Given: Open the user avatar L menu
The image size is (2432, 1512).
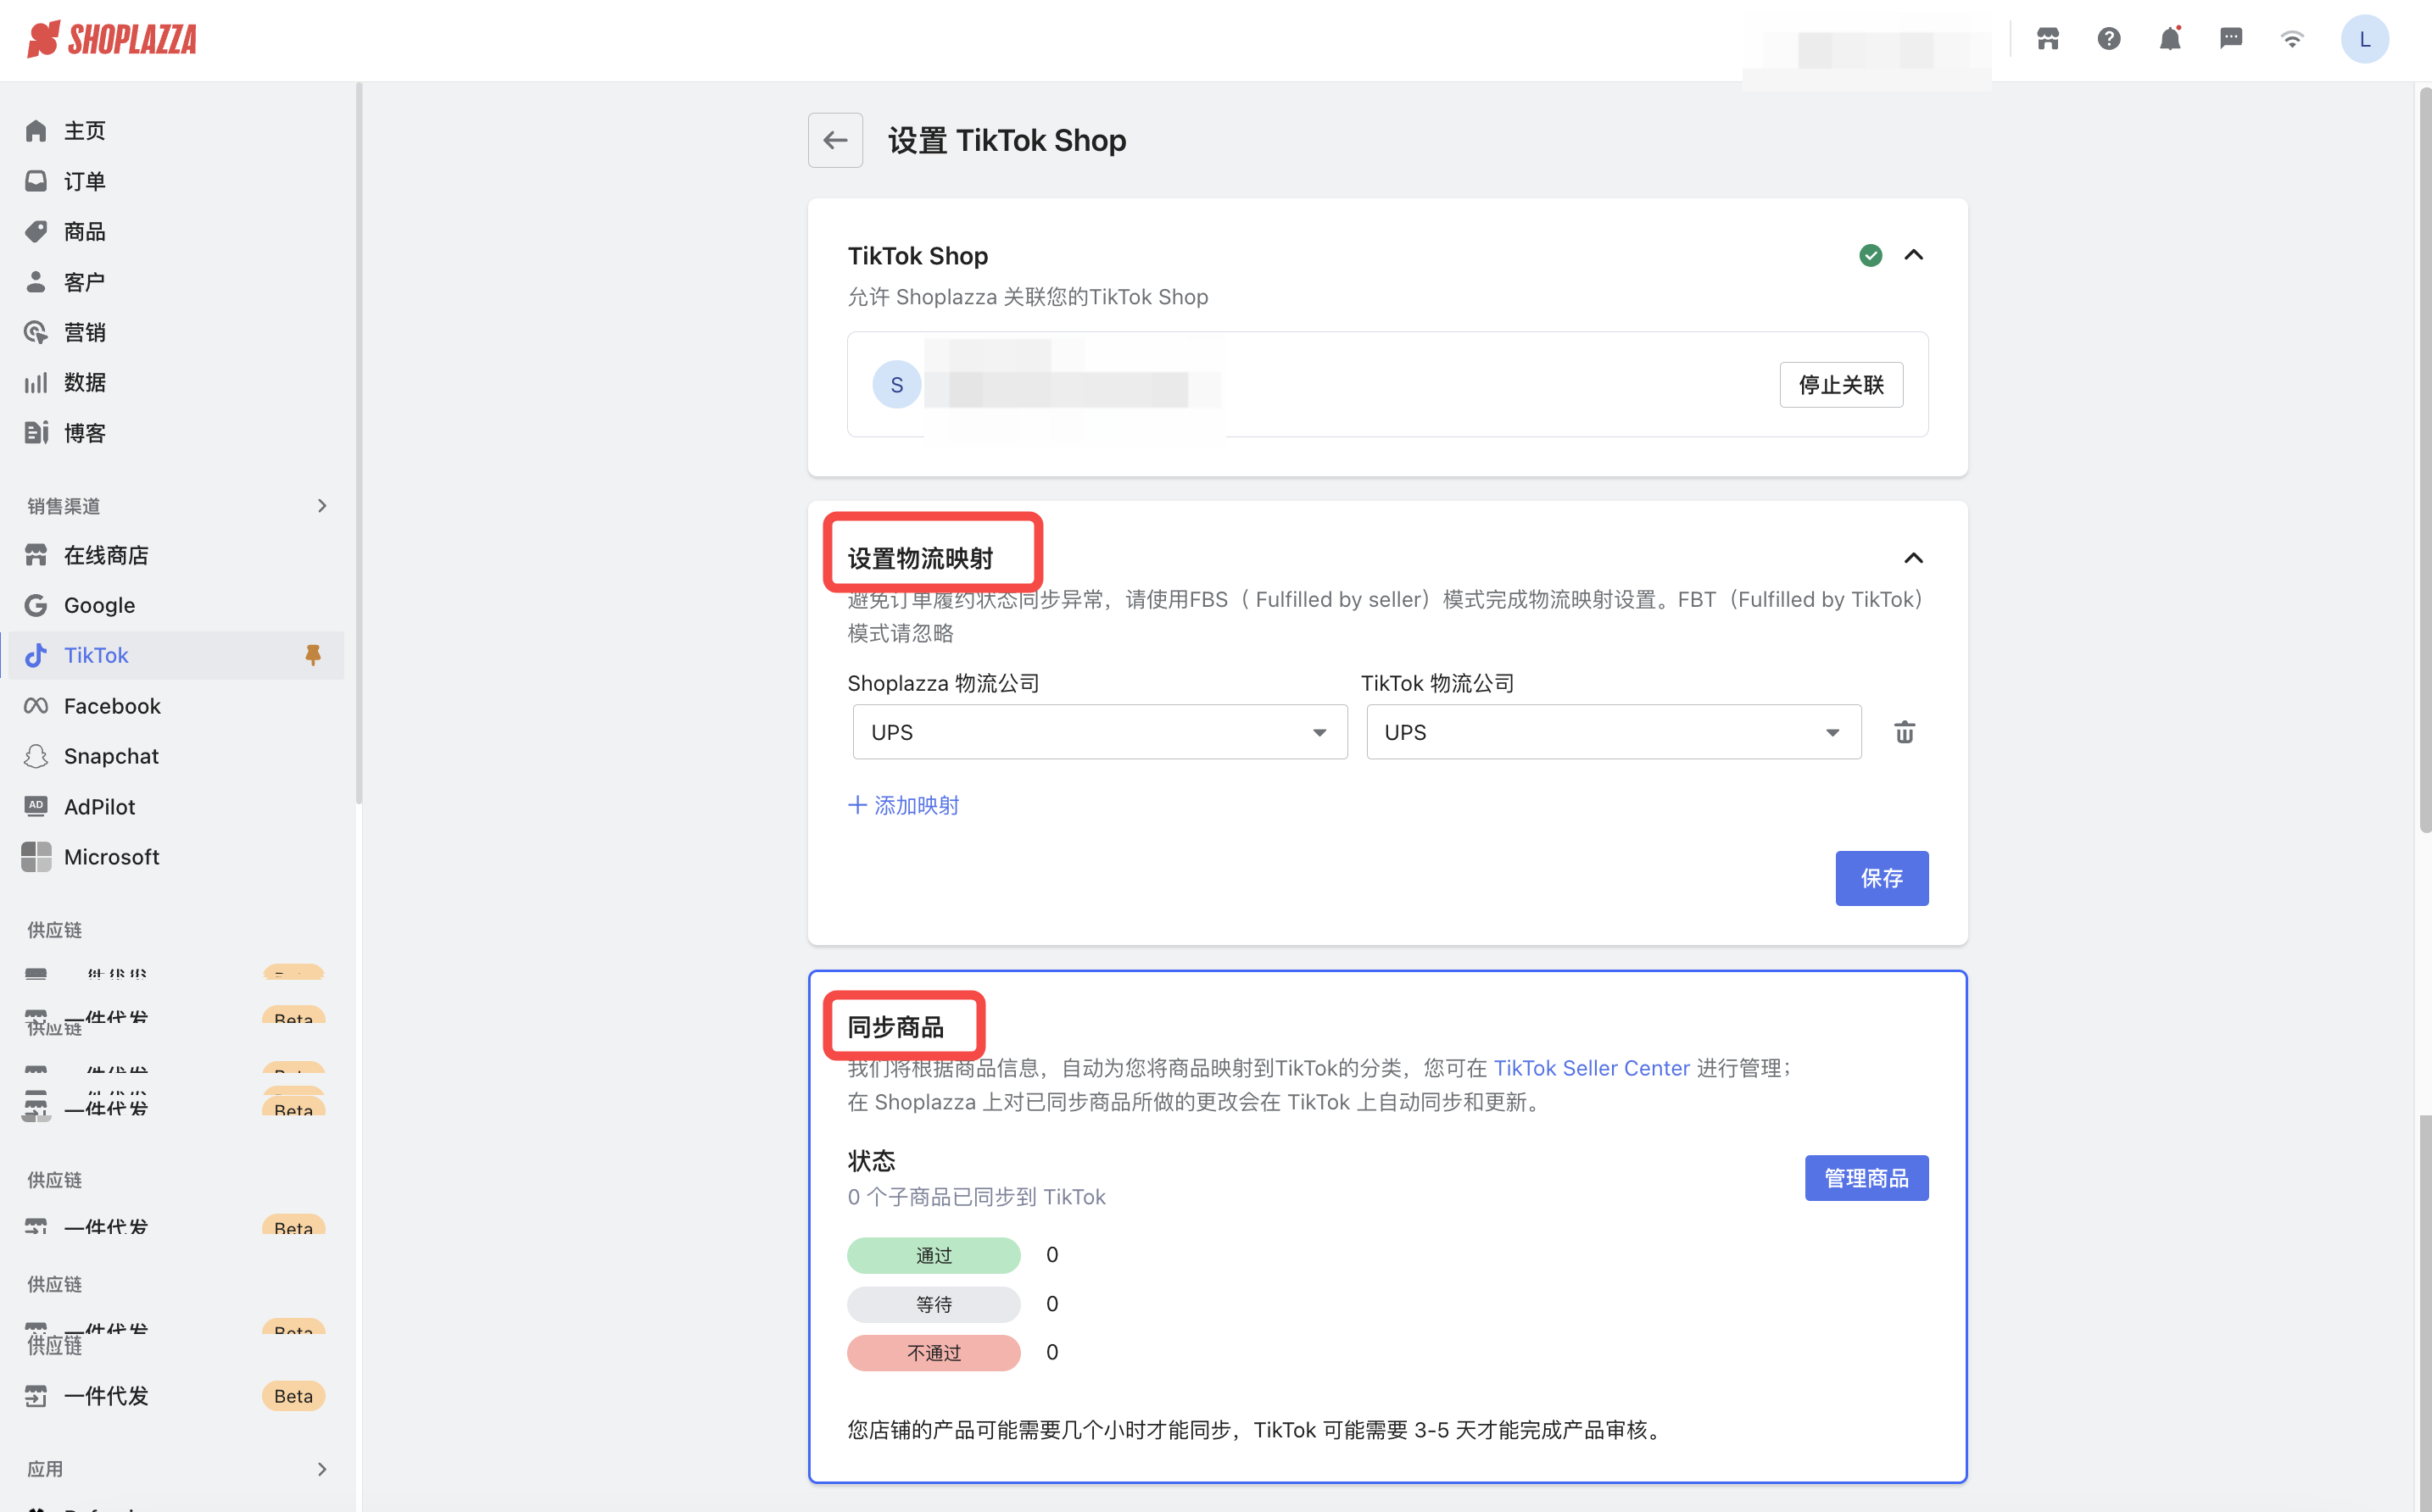Looking at the screenshot, I should point(2364,39).
